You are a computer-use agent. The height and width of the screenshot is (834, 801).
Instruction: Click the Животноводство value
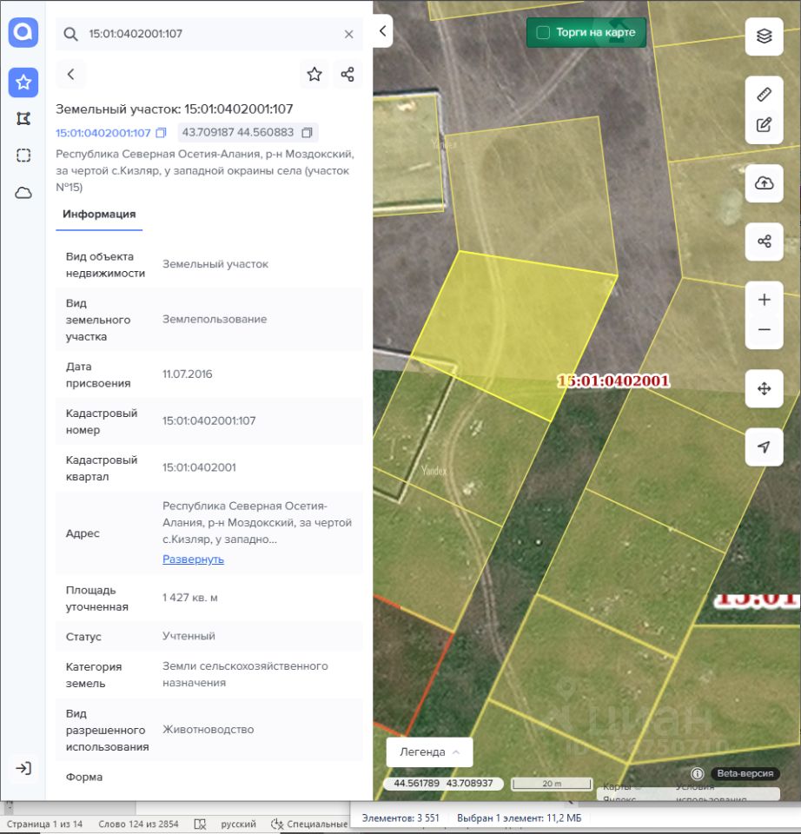(x=208, y=730)
